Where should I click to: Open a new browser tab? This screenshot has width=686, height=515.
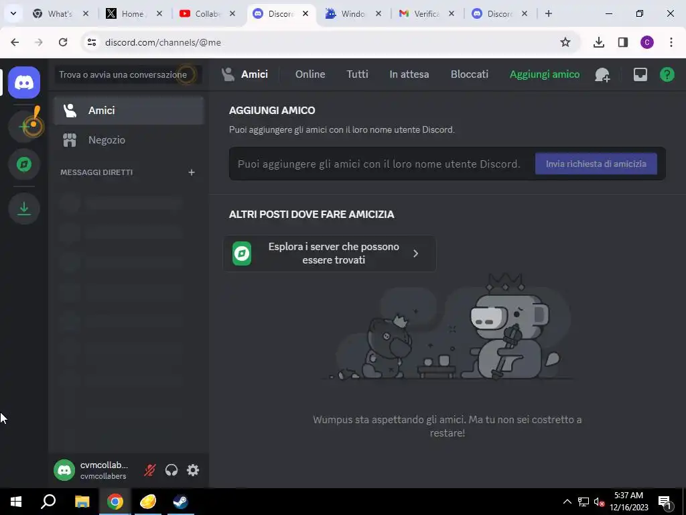[548, 13]
